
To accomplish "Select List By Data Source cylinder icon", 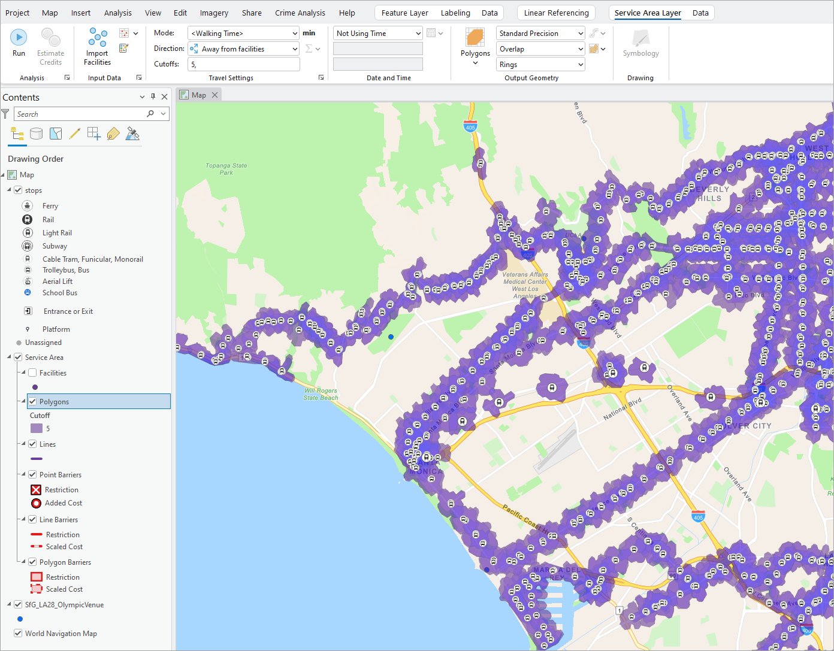I will 37,134.
